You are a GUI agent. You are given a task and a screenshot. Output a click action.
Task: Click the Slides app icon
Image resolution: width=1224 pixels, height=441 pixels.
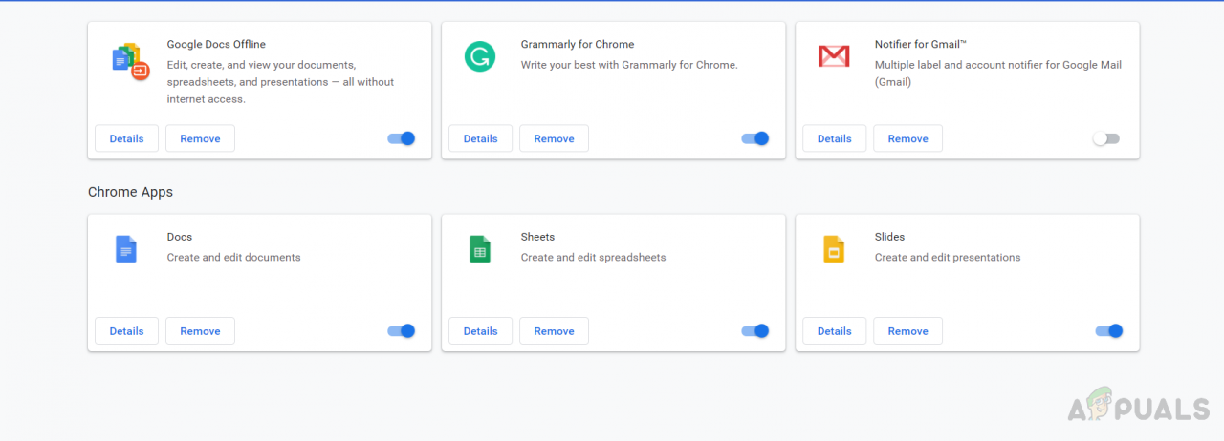pyautogui.click(x=833, y=249)
